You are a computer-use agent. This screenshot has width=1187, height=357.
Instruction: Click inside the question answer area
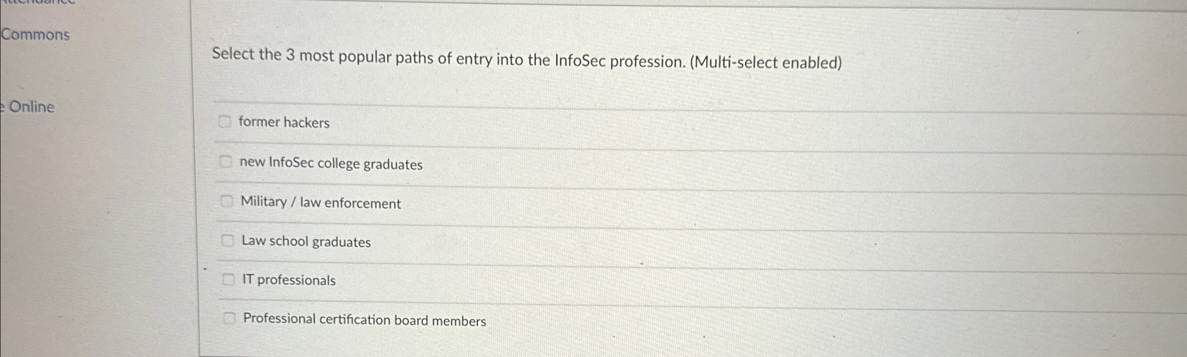pos(626,217)
